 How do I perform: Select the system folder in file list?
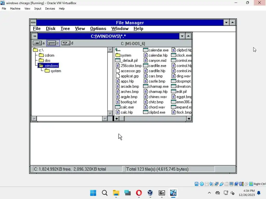coord(123,55)
